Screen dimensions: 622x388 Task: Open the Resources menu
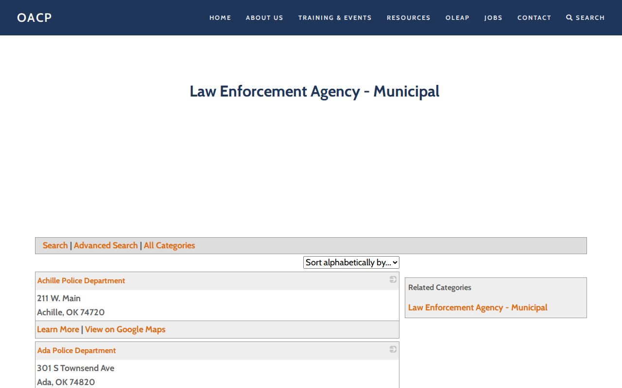click(x=409, y=17)
